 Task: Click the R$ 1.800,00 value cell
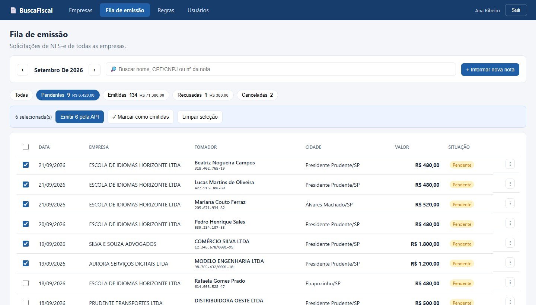click(425, 244)
